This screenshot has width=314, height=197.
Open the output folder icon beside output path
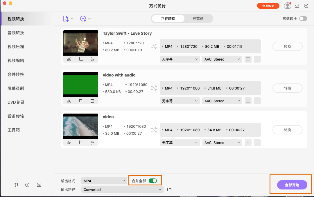170,189
